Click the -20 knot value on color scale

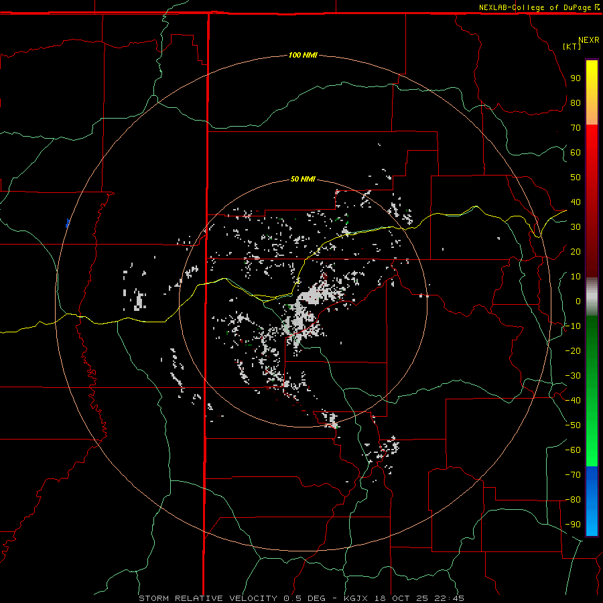click(x=573, y=350)
